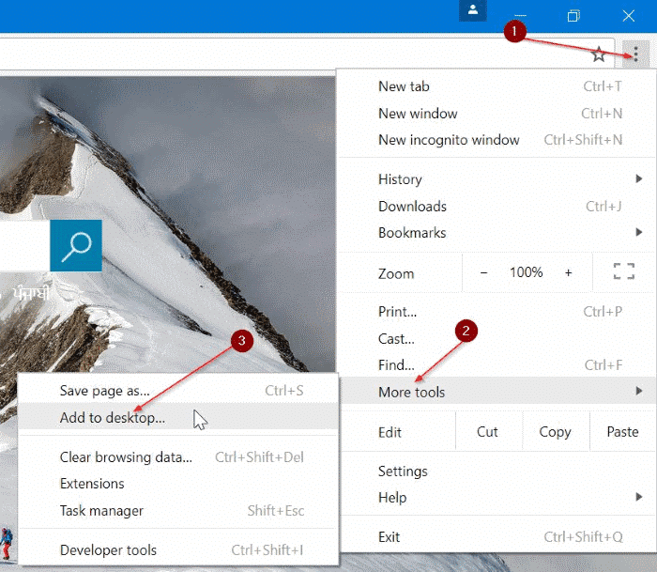Open a New incognito window
Viewport: 657px width, 572px height.
point(497,140)
